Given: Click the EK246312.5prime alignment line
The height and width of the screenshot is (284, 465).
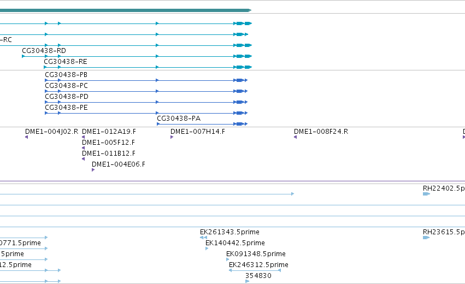Looking at the screenshot, I should tap(255, 270).
